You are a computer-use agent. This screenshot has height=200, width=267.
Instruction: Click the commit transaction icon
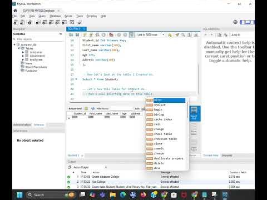pos(119,35)
